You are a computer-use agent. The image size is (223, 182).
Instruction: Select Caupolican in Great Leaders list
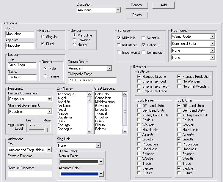pyautogui.click(x=103, y=98)
